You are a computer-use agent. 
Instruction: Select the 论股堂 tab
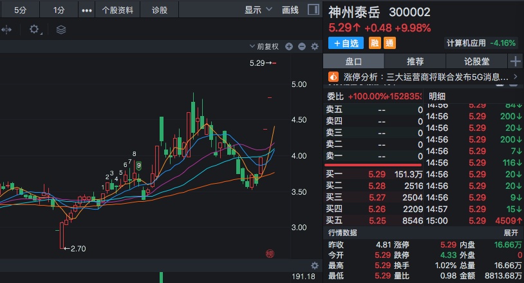pos(476,61)
